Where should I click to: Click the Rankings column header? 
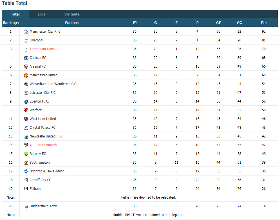11,23
